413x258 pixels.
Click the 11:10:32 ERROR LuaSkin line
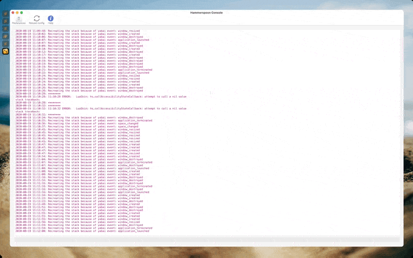pyautogui.click(x=101, y=108)
